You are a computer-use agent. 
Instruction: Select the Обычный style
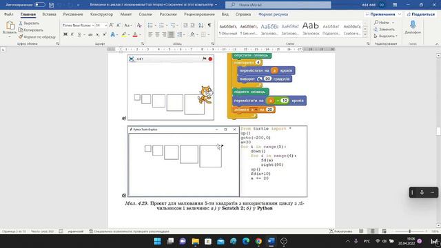(x=228, y=29)
